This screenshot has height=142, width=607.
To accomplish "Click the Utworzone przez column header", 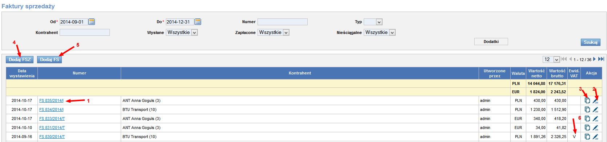I will click(495, 73).
